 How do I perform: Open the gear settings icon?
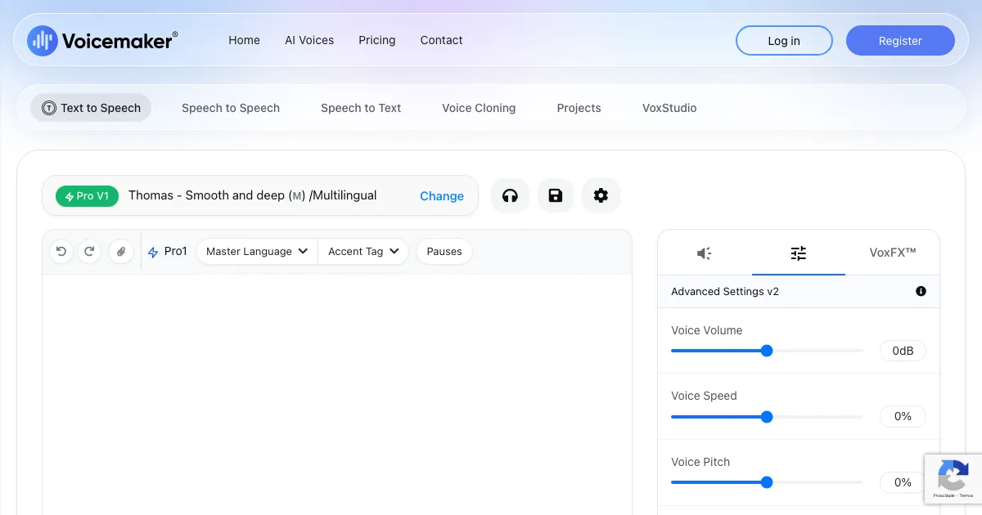[601, 195]
